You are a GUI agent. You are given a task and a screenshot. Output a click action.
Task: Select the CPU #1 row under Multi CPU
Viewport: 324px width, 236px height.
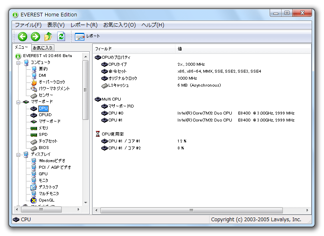tap(202, 120)
